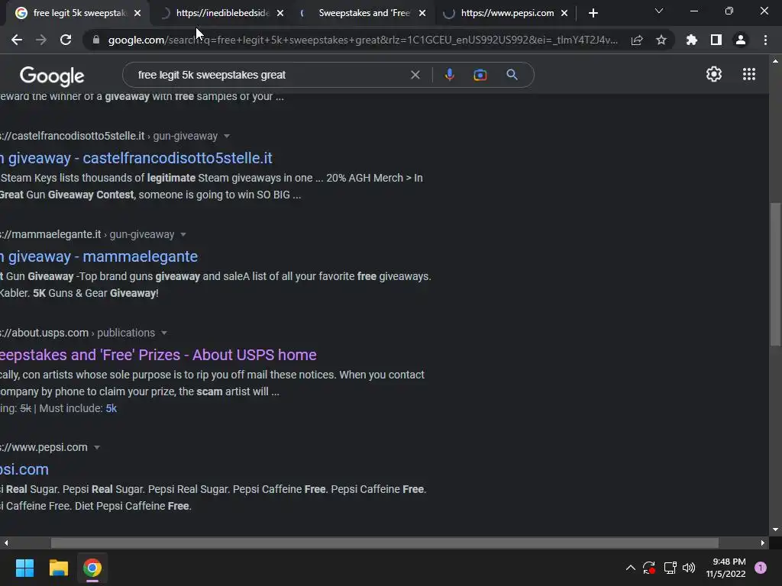Open the clock showing 9:48 PM
The height and width of the screenshot is (586, 782).
(726, 568)
